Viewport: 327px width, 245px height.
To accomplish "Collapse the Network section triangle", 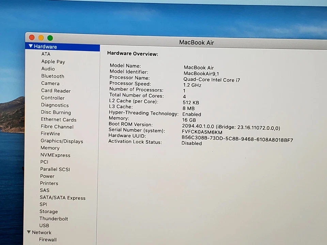I will [x=29, y=232].
